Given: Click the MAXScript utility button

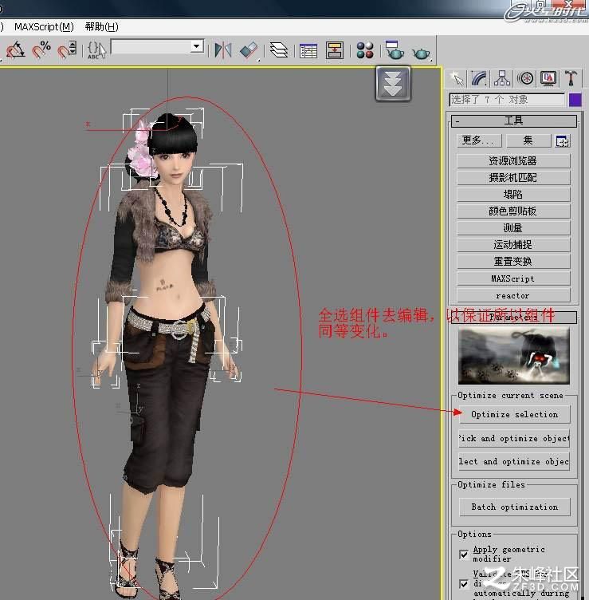Looking at the screenshot, I should (x=513, y=278).
